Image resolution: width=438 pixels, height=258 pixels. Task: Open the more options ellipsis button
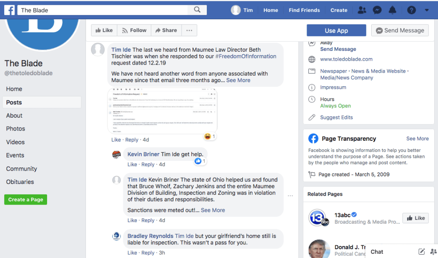point(189,30)
